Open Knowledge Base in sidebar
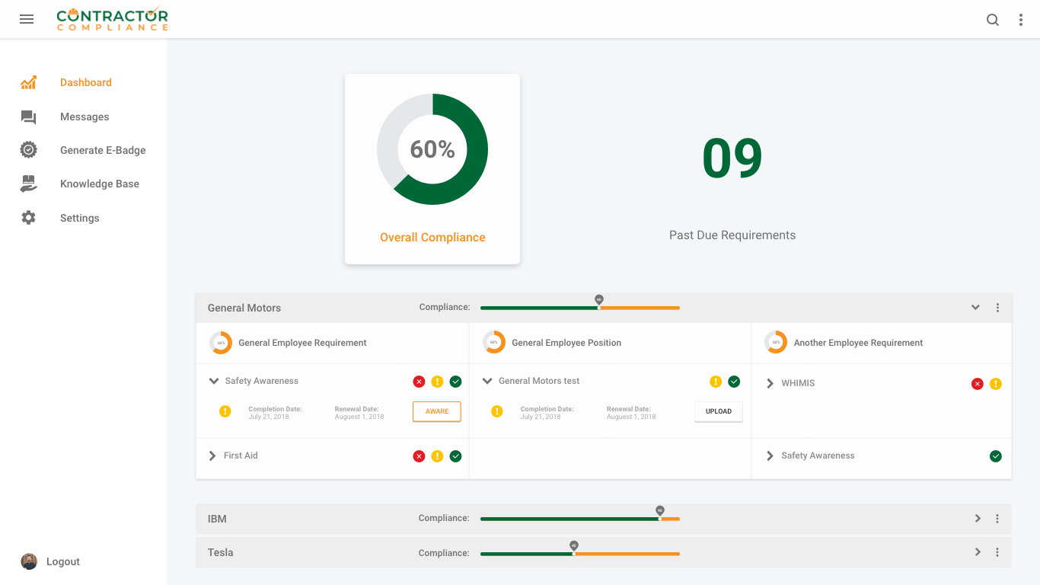Viewport: 1040px width, 585px height. pyautogui.click(x=100, y=184)
